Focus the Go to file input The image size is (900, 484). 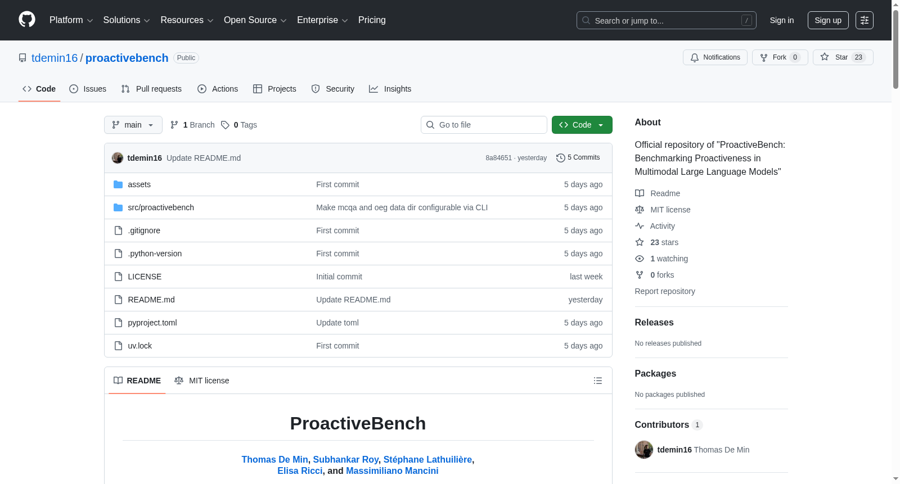click(484, 125)
